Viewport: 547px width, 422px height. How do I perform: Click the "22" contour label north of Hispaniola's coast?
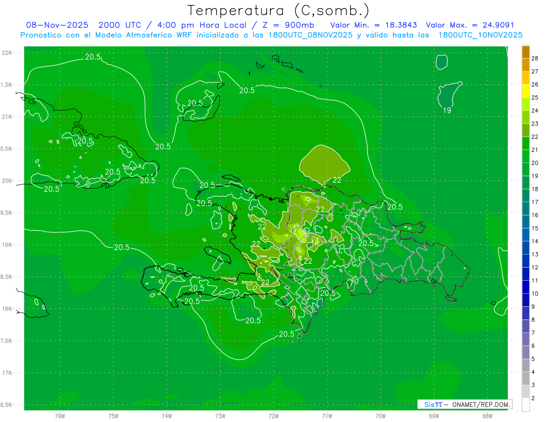tap(337, 180)
